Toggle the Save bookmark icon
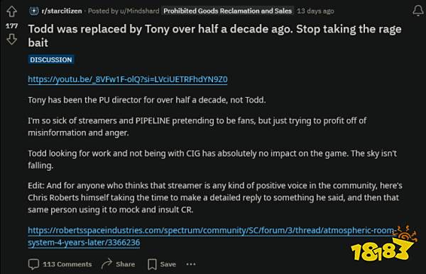The height and width of the screenshot is (274, 426). [152, 264]
